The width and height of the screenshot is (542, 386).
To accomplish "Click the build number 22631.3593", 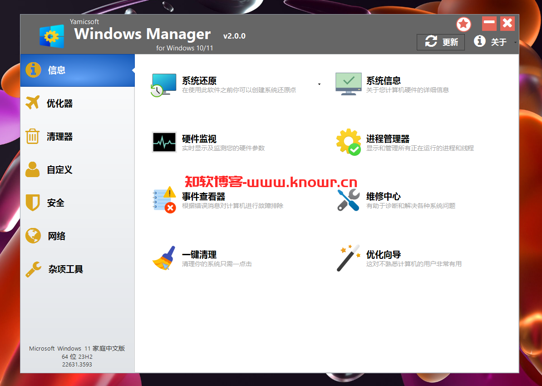I will click(77, 364).
